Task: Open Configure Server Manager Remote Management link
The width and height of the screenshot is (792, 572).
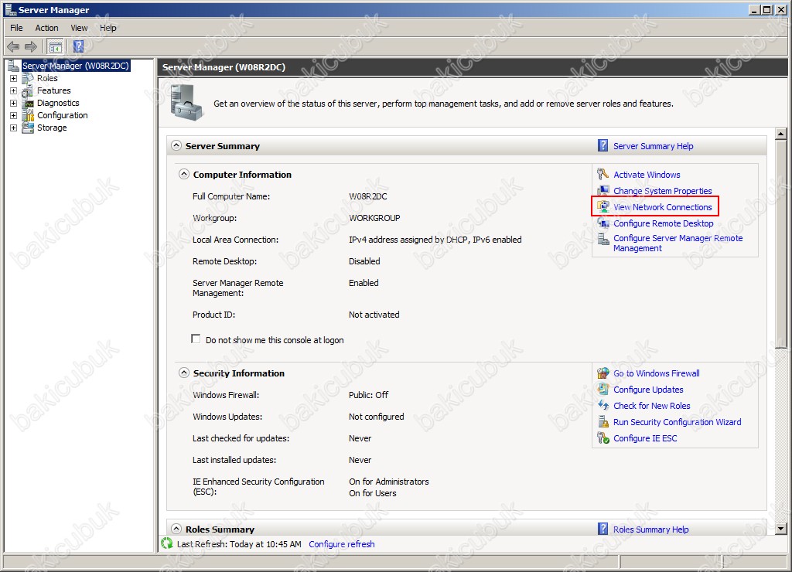Action: [678, 243]
